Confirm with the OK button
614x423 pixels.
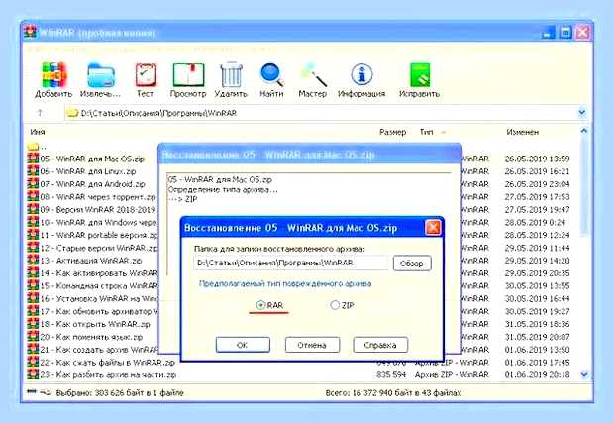click(x=243, y=345)
